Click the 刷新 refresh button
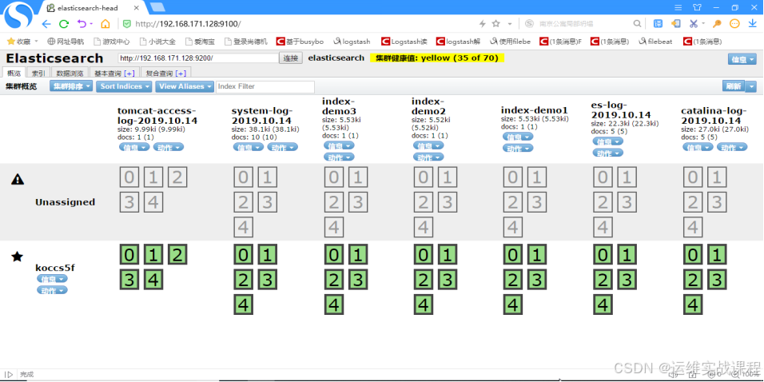Screen dimensions: 764x382 tap(734, 86)
